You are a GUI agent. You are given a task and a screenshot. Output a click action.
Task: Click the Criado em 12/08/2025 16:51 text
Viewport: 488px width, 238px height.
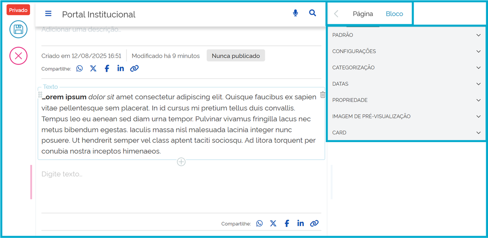click(x=81, y=56)
